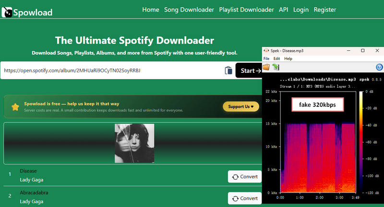The height and width of the screenshot is (207, 384).
Task: Click the Spek save spectrogram icon
Action: point(276,67)
